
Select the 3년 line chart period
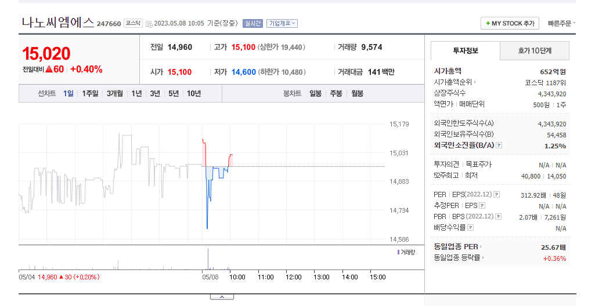coord(155,93)
